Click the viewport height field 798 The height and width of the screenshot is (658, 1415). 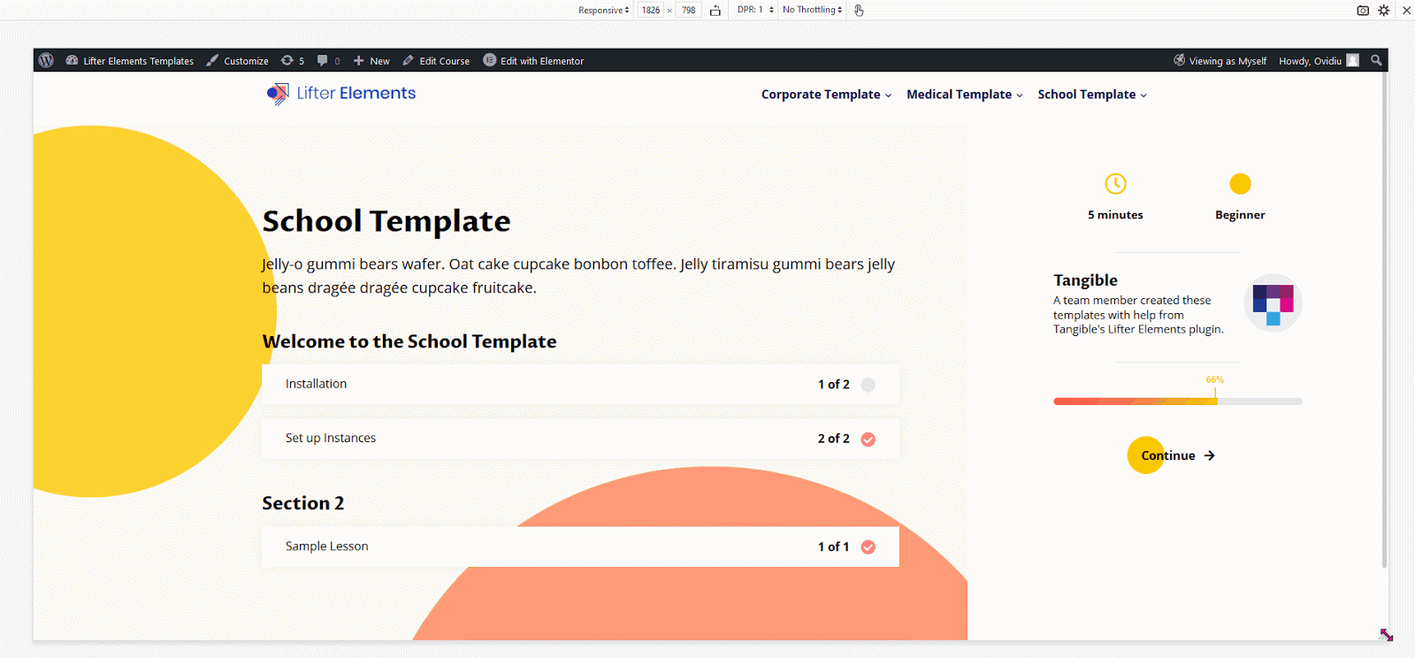click(x=688, y=10)
